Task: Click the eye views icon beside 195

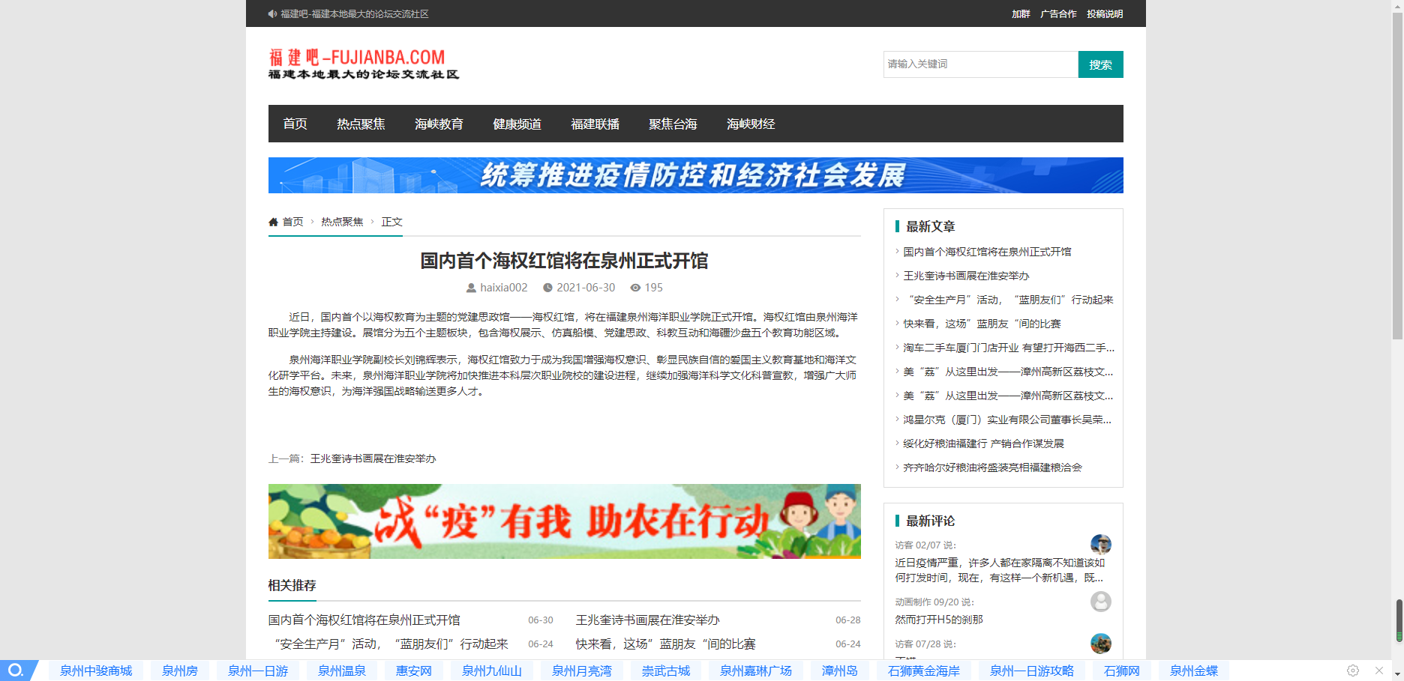Action: [x=635, y=288]
